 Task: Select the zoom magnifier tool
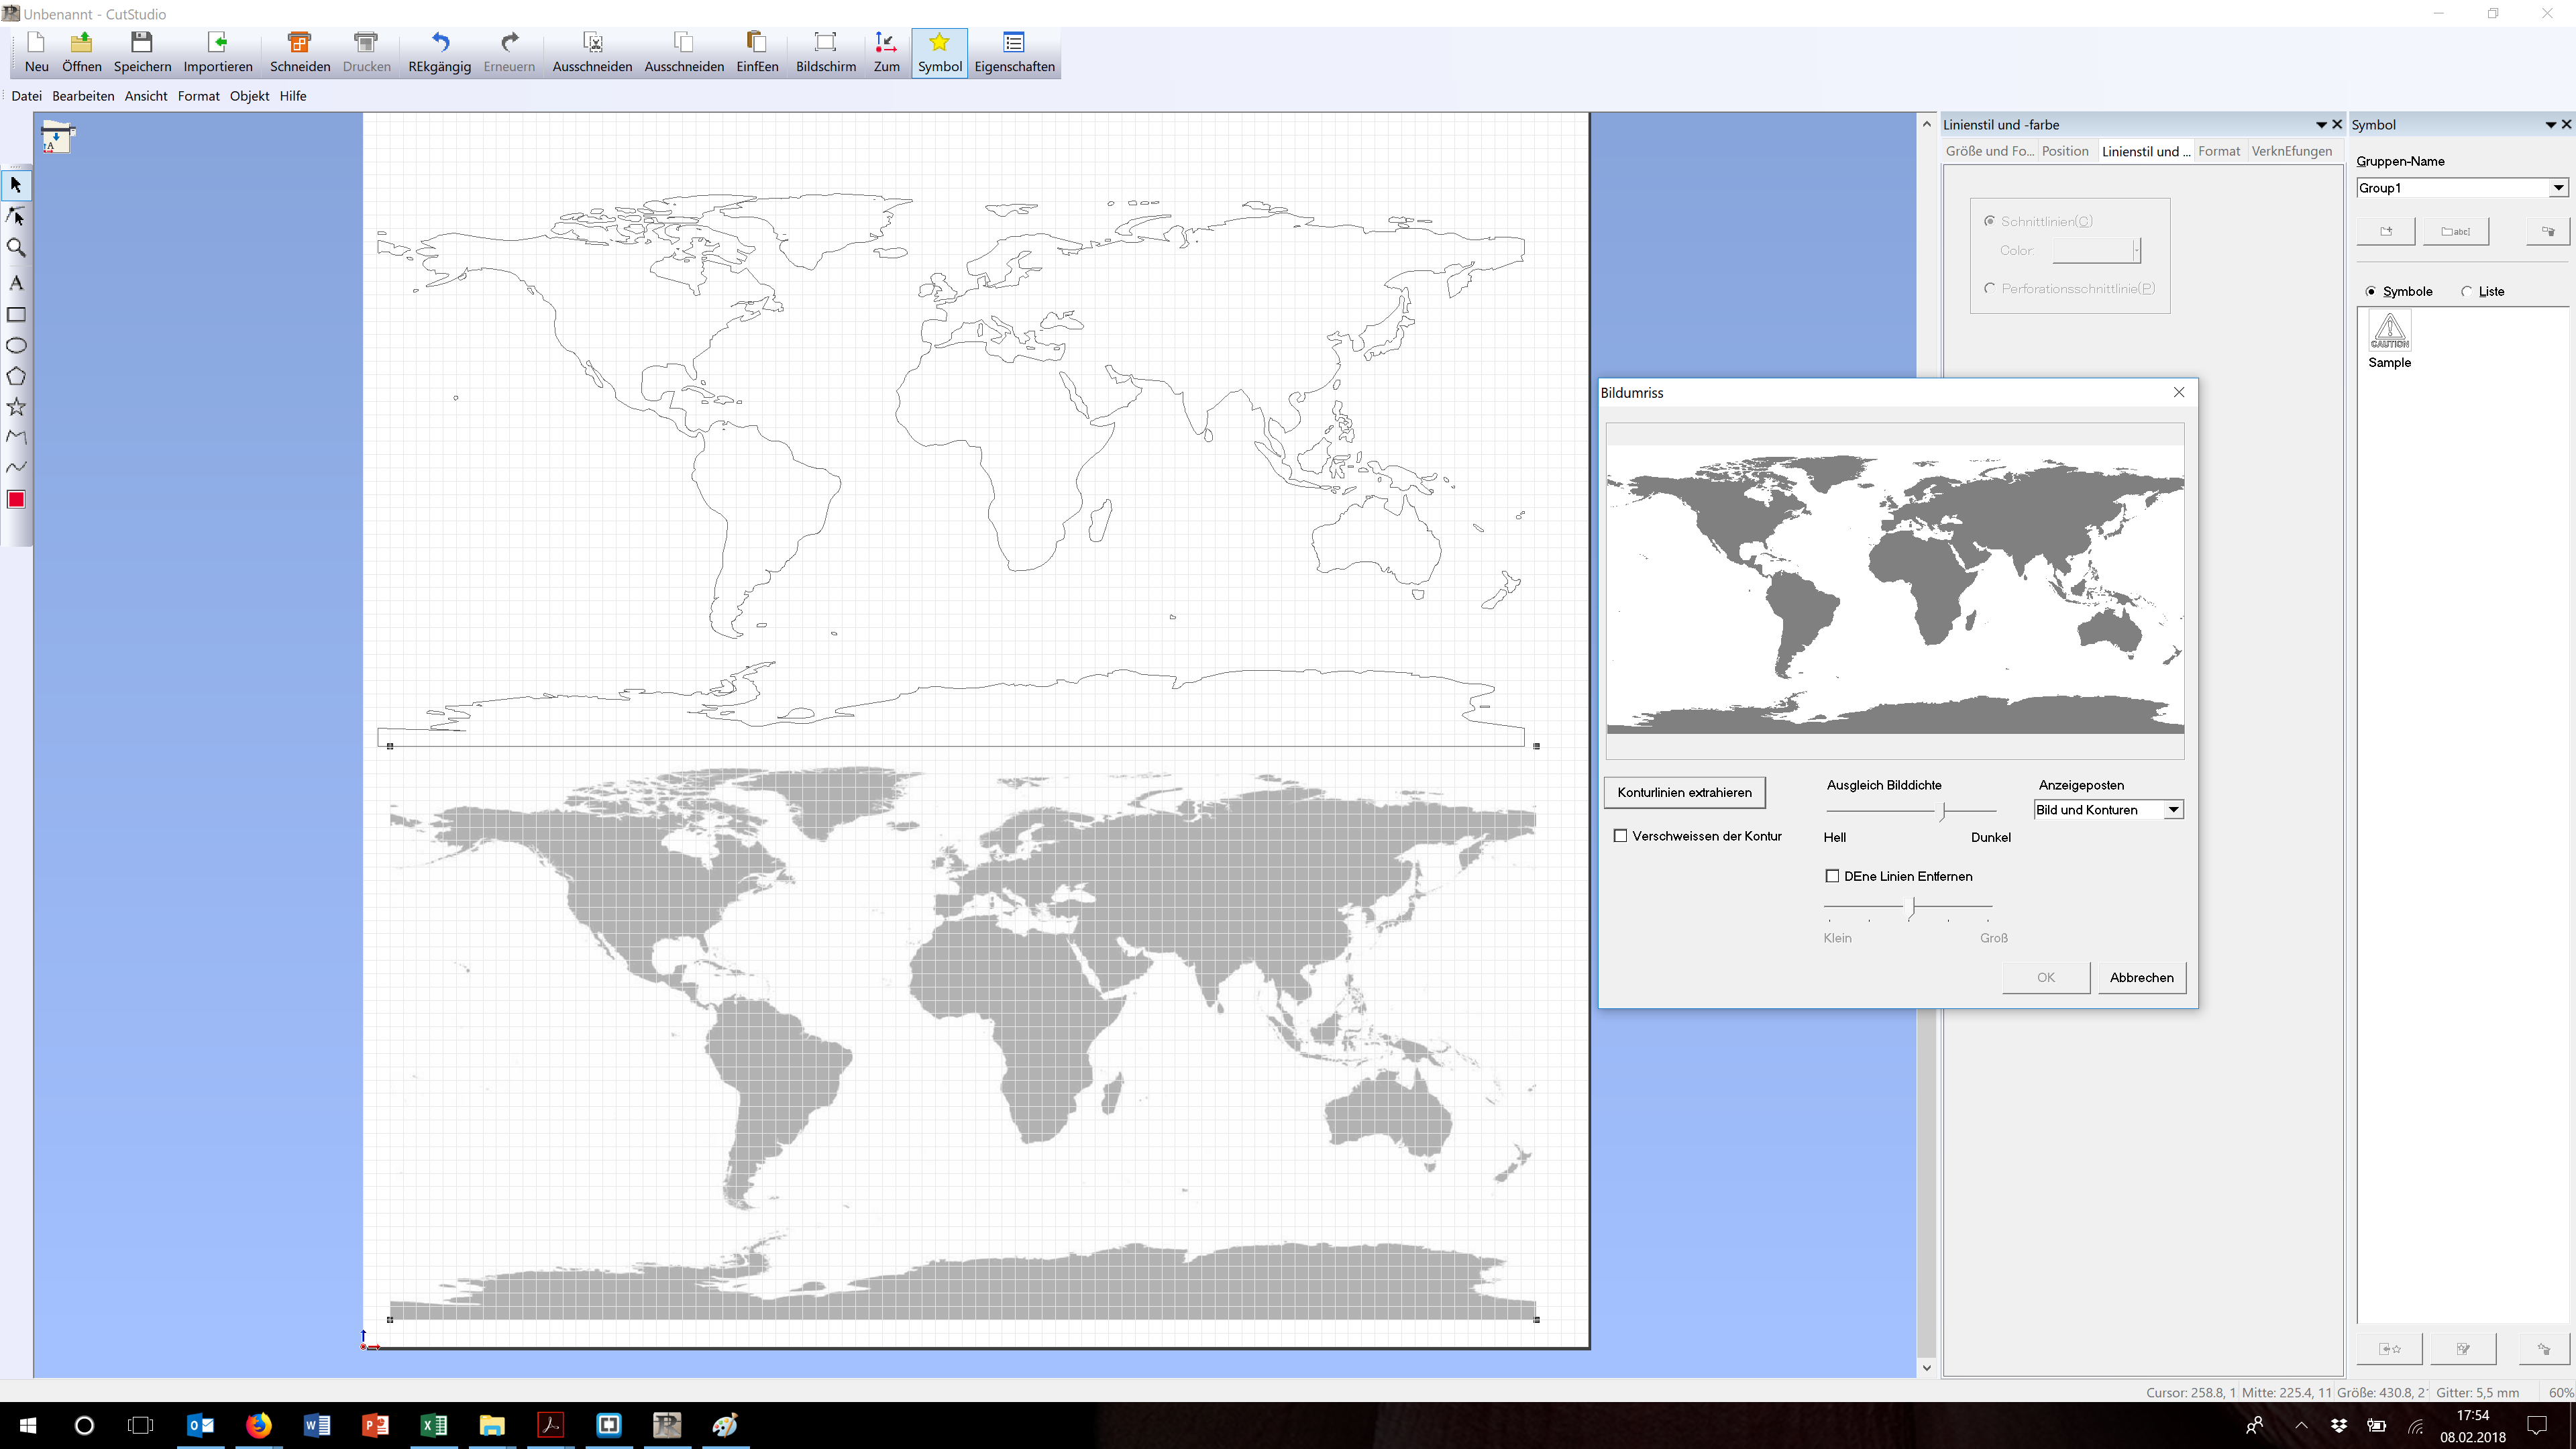click(x=16, y=247)
